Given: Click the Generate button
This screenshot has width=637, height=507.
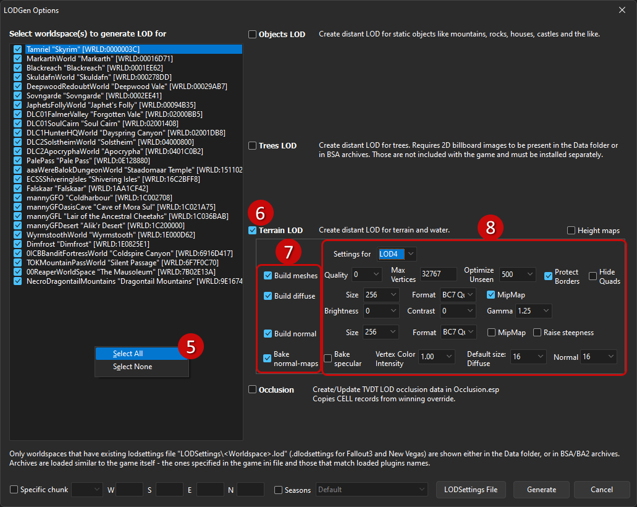Looking at the screenshot, I should [x=541, y=490].
